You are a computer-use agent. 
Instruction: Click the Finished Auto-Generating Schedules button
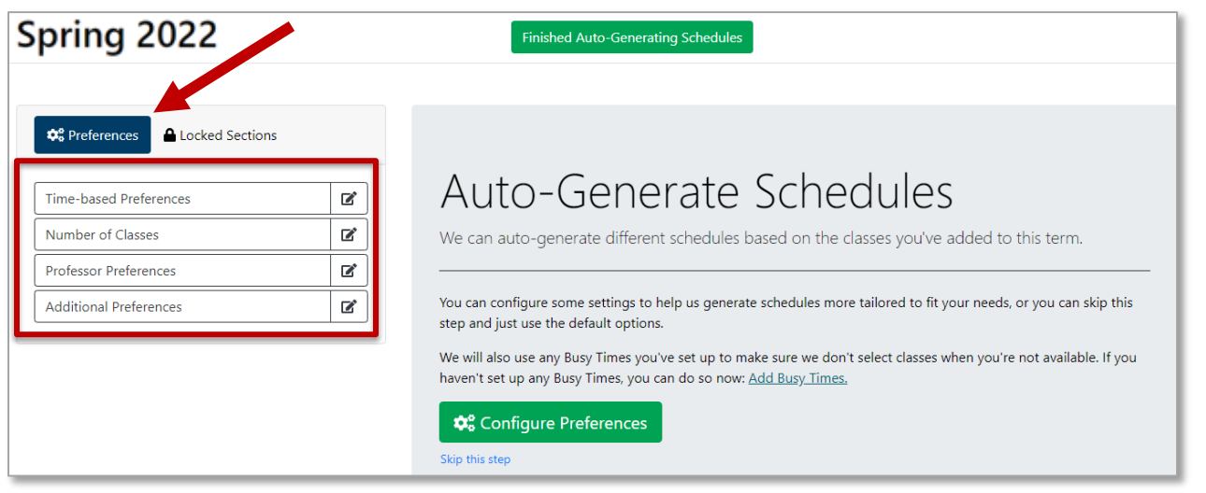632,37
